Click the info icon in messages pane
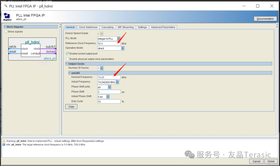This screenshot has height=166, width=280. tap(4, 144)
